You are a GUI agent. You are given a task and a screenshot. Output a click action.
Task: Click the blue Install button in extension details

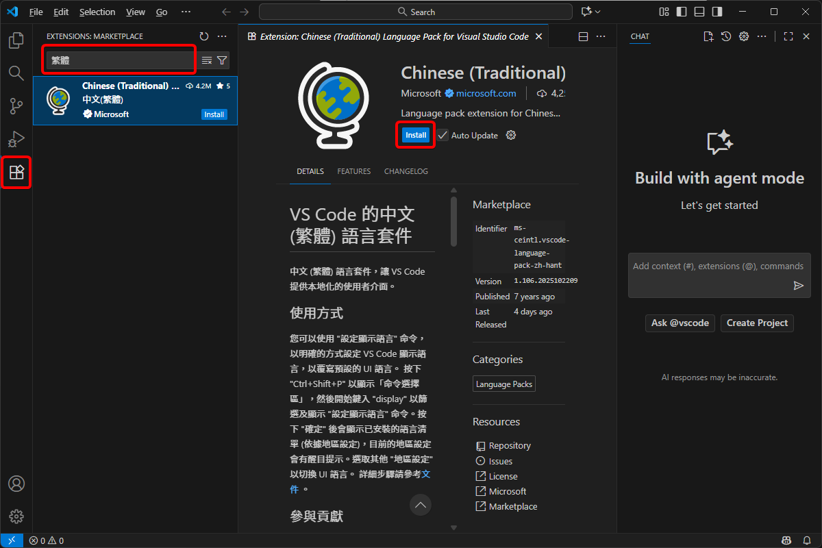tap(416, 135)
